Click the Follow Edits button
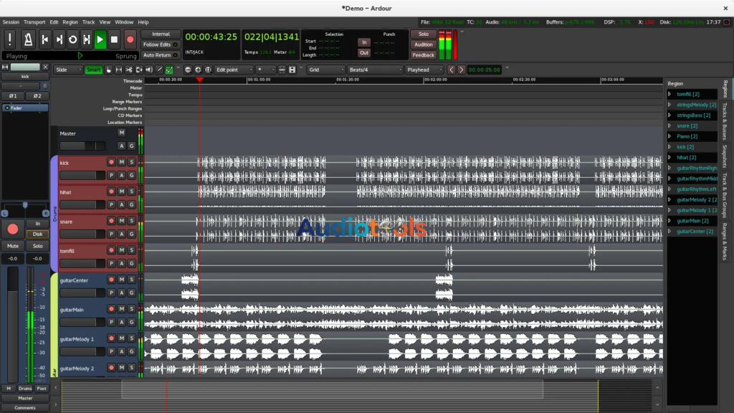The width and height of the screenshot is (734, 413). pyautogui.click(x=161, y=44)
